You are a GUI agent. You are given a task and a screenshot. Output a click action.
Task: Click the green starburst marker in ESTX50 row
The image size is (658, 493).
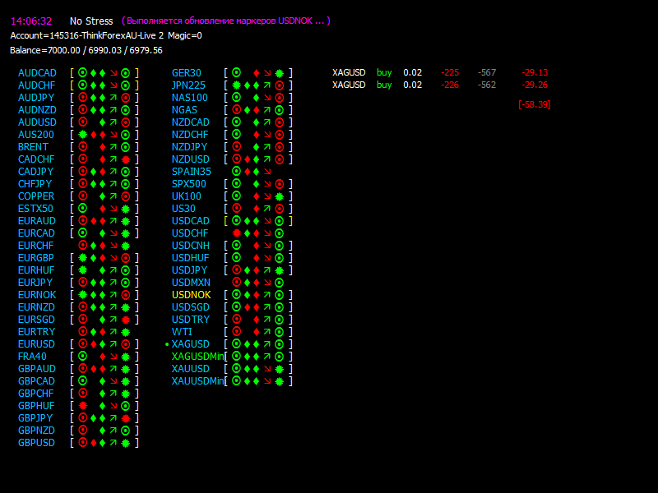126,209
